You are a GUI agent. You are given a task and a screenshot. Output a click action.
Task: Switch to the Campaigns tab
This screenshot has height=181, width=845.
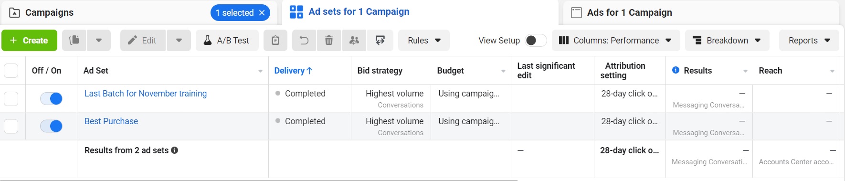pos(138,13)
